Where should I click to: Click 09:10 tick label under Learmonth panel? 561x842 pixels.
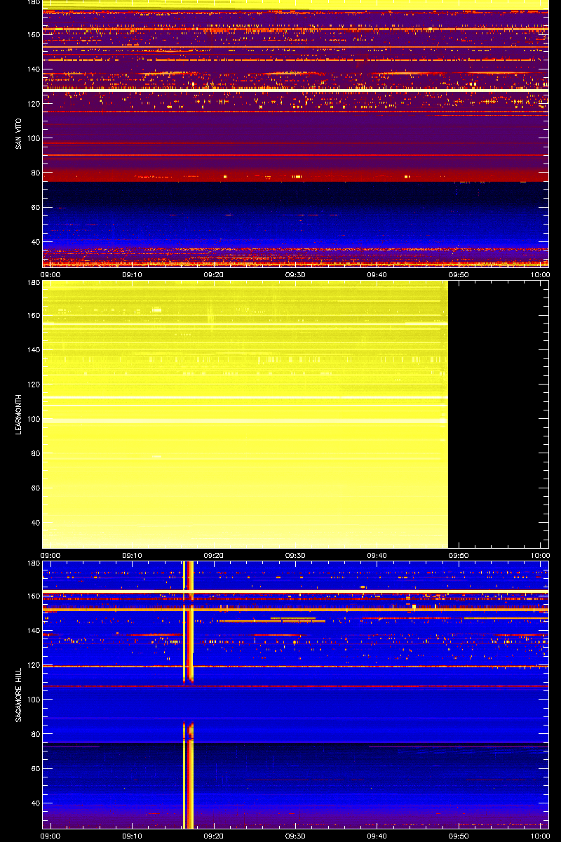click(133, 556)
